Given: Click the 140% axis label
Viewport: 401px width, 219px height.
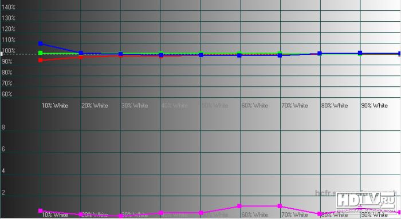Looking at the screenshot, I should (x=8, y=7).
